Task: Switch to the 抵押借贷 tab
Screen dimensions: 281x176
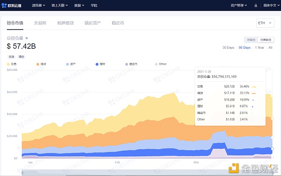Action: (x=66, y=23)
